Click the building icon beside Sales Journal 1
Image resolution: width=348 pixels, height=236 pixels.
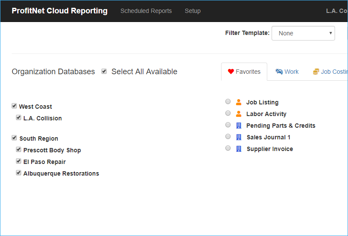tap(239, 137)
